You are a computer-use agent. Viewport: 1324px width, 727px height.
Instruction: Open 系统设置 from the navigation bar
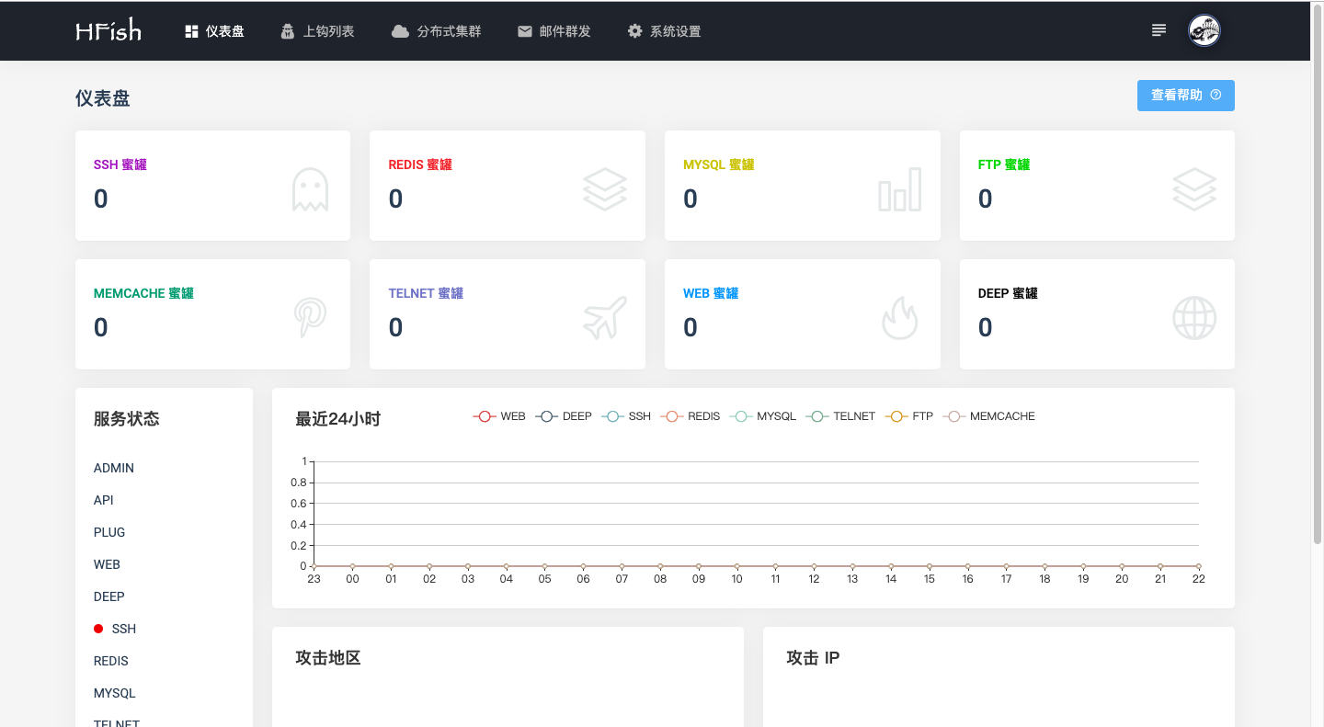pyautogui.click(x=664, y=31)
